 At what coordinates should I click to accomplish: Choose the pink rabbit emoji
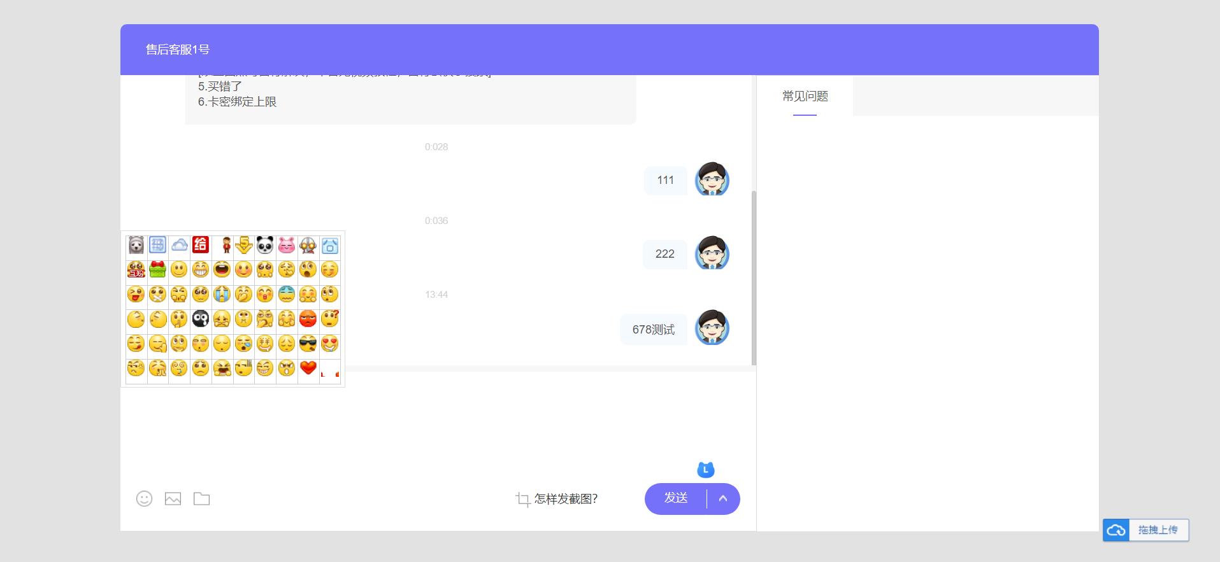[x=287, y=245]
